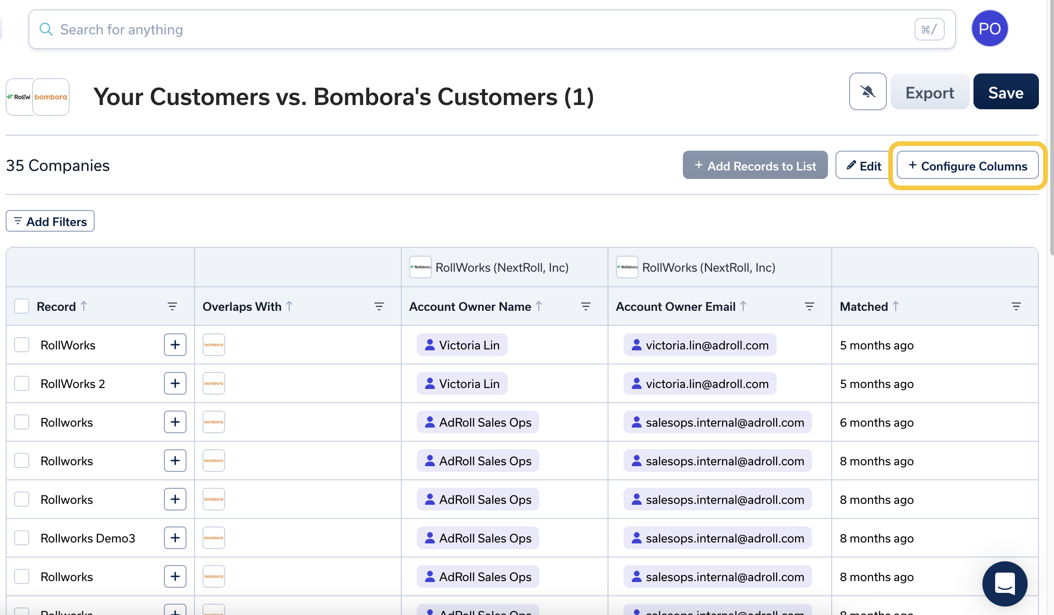Click the Save button
The image size is (1054, 615).
(x=1005, y=92)
